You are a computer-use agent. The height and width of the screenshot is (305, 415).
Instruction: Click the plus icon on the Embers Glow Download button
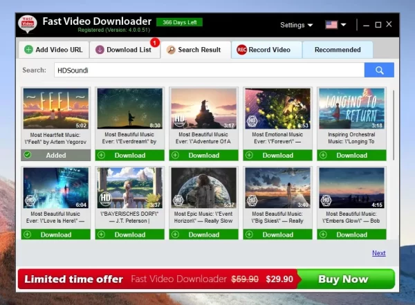pos(323,234)
